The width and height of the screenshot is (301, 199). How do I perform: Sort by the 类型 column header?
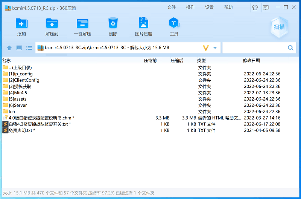click(x=201, y=61)
